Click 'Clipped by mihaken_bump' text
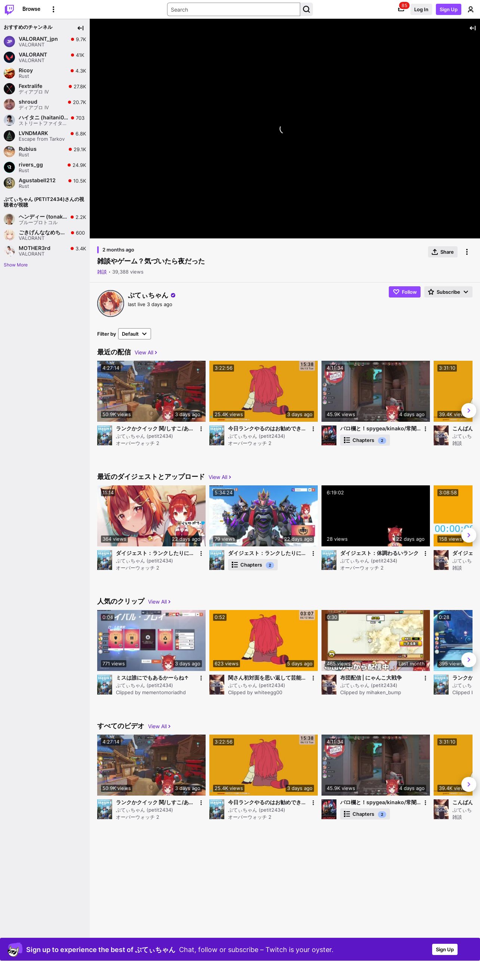 pyautogui.click(x=370, y=693)
